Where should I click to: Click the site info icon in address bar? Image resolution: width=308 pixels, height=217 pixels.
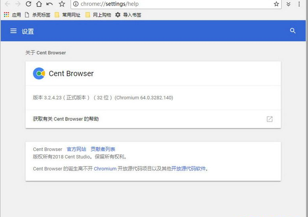pos(76,4)
